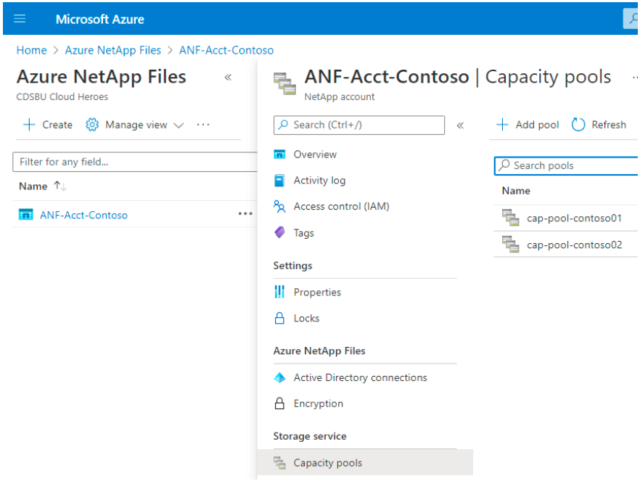Click the Overview icon in sidebar
The image size is (640, 484).
[x=279, y=155]
